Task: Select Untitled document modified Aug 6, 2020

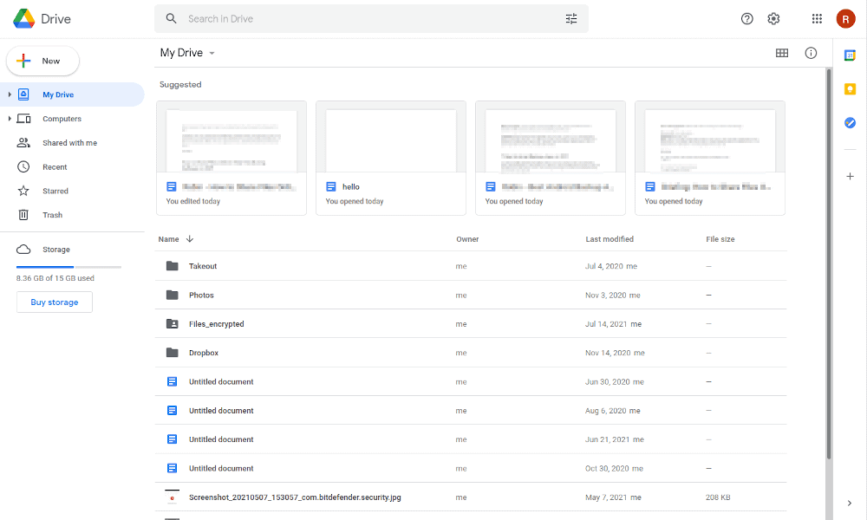Action: pyautogui.click(x=471, y=410)
